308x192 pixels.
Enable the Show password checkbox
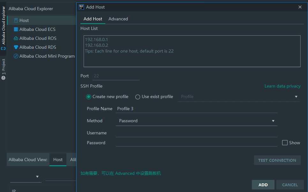[x=285, y=143]
